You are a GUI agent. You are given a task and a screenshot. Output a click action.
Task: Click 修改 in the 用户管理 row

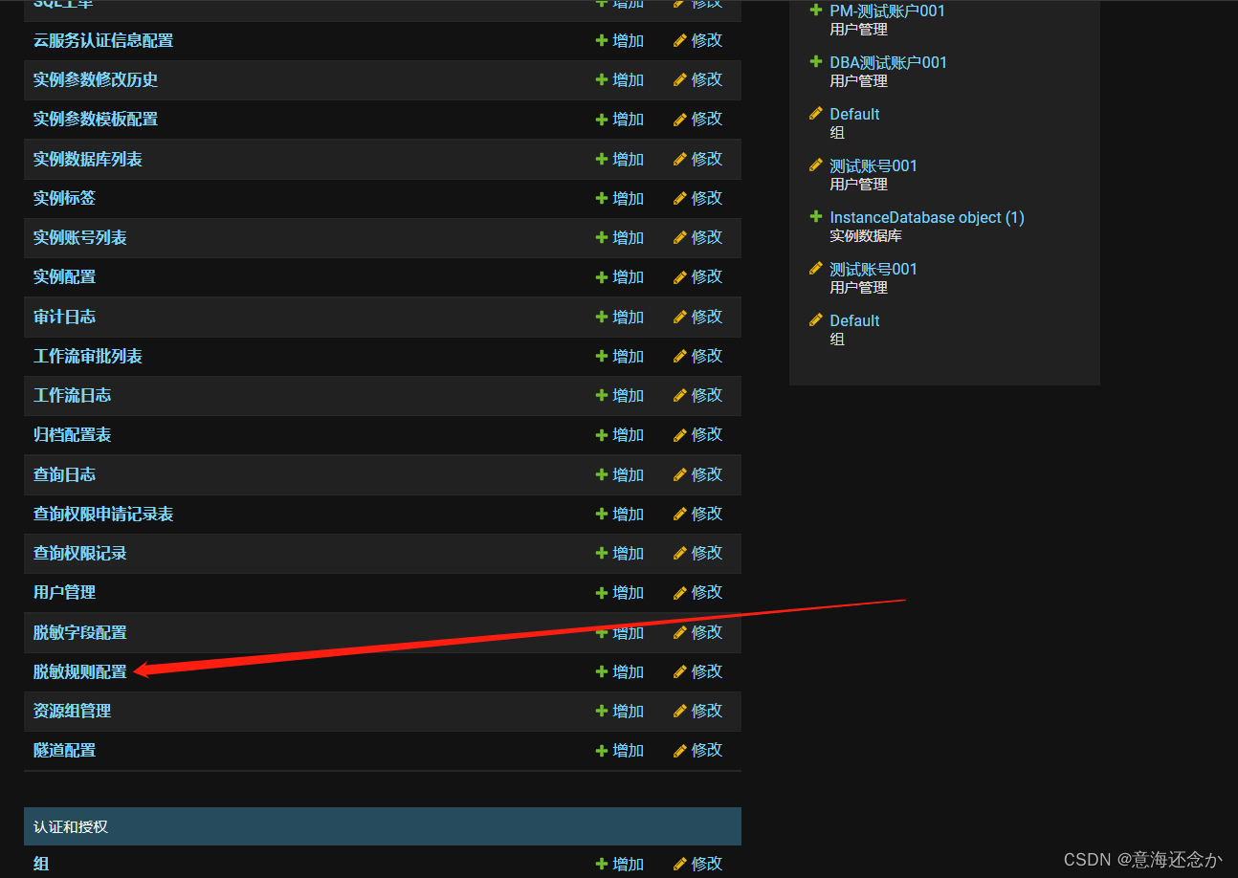(x=698, y=592)
